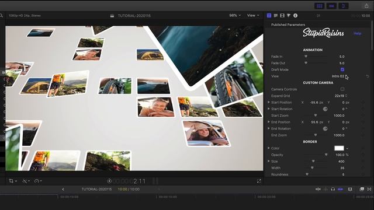Open the Transform crop tool menu
Screen dimensions: 374x210
tap(13, 181)
